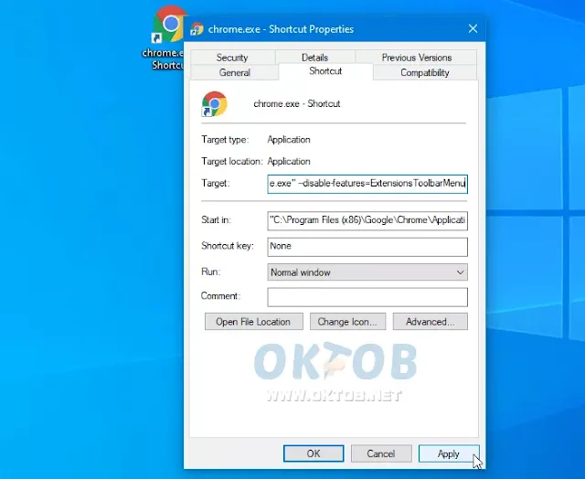Click the Target input field
This screenshot has height=479, width=585.
[367, 184]
